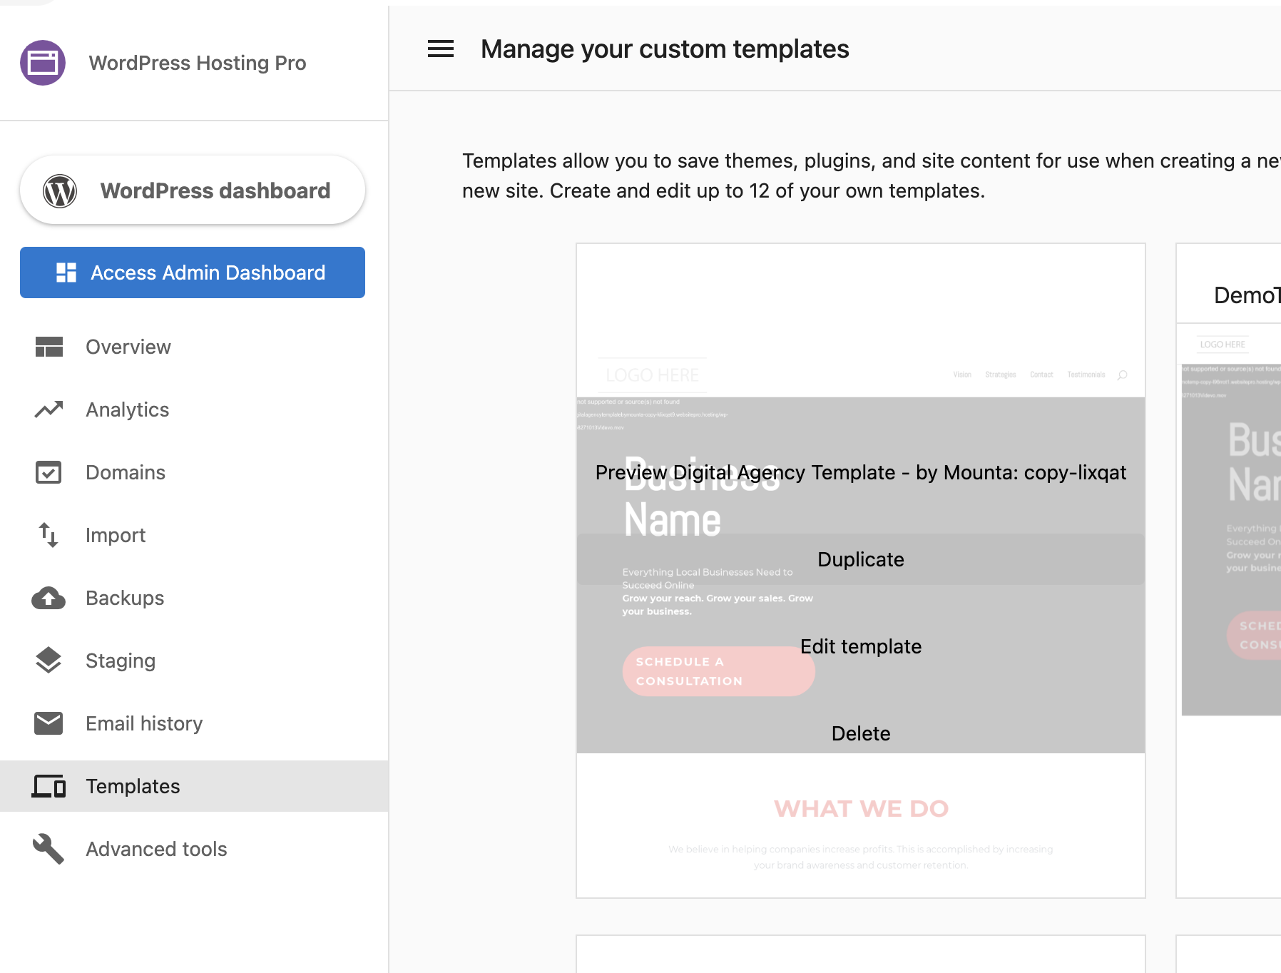Click the Domains checkmark icon
The height and width of the screenshot is (973, 1281).
click(48, 472)
